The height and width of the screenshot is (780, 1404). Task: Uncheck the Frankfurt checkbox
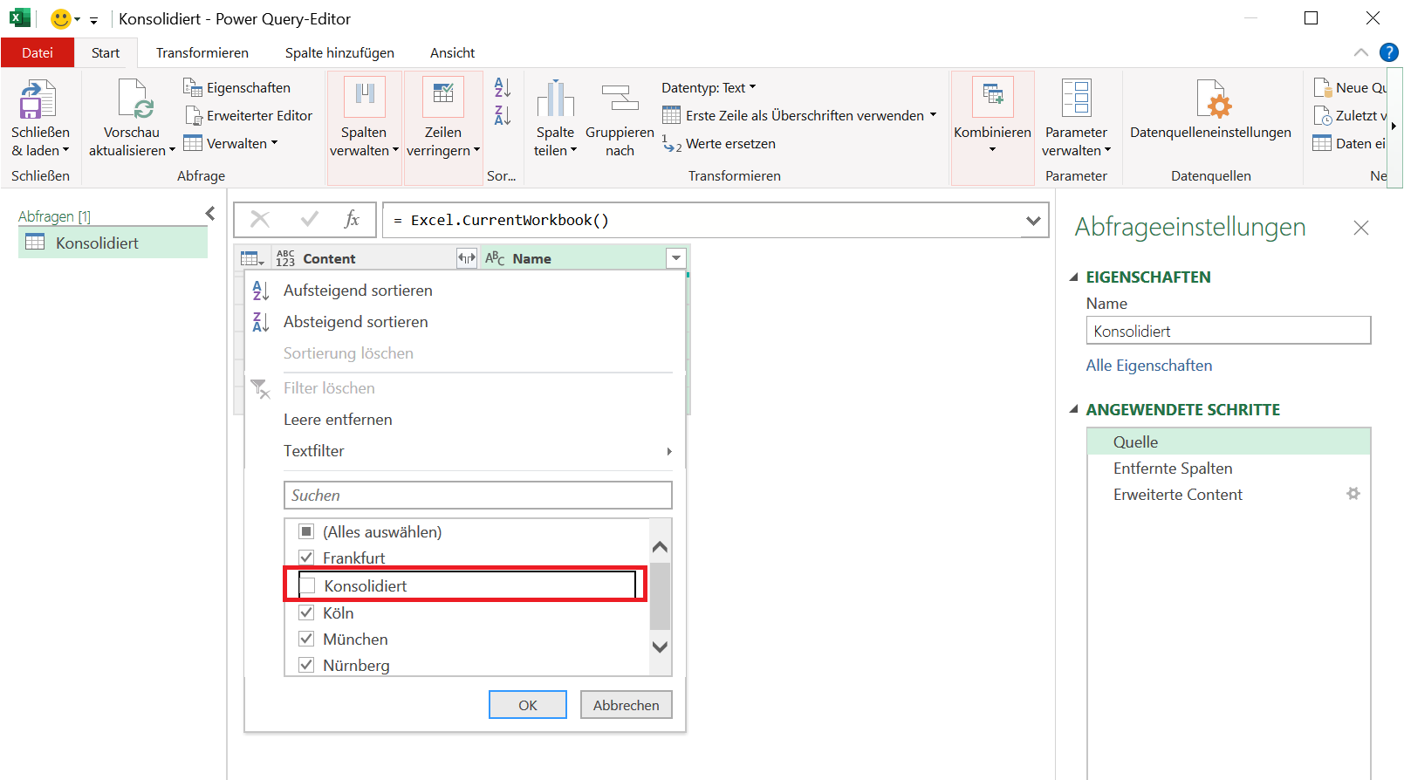pyautogui.click(x=306, y=558)
